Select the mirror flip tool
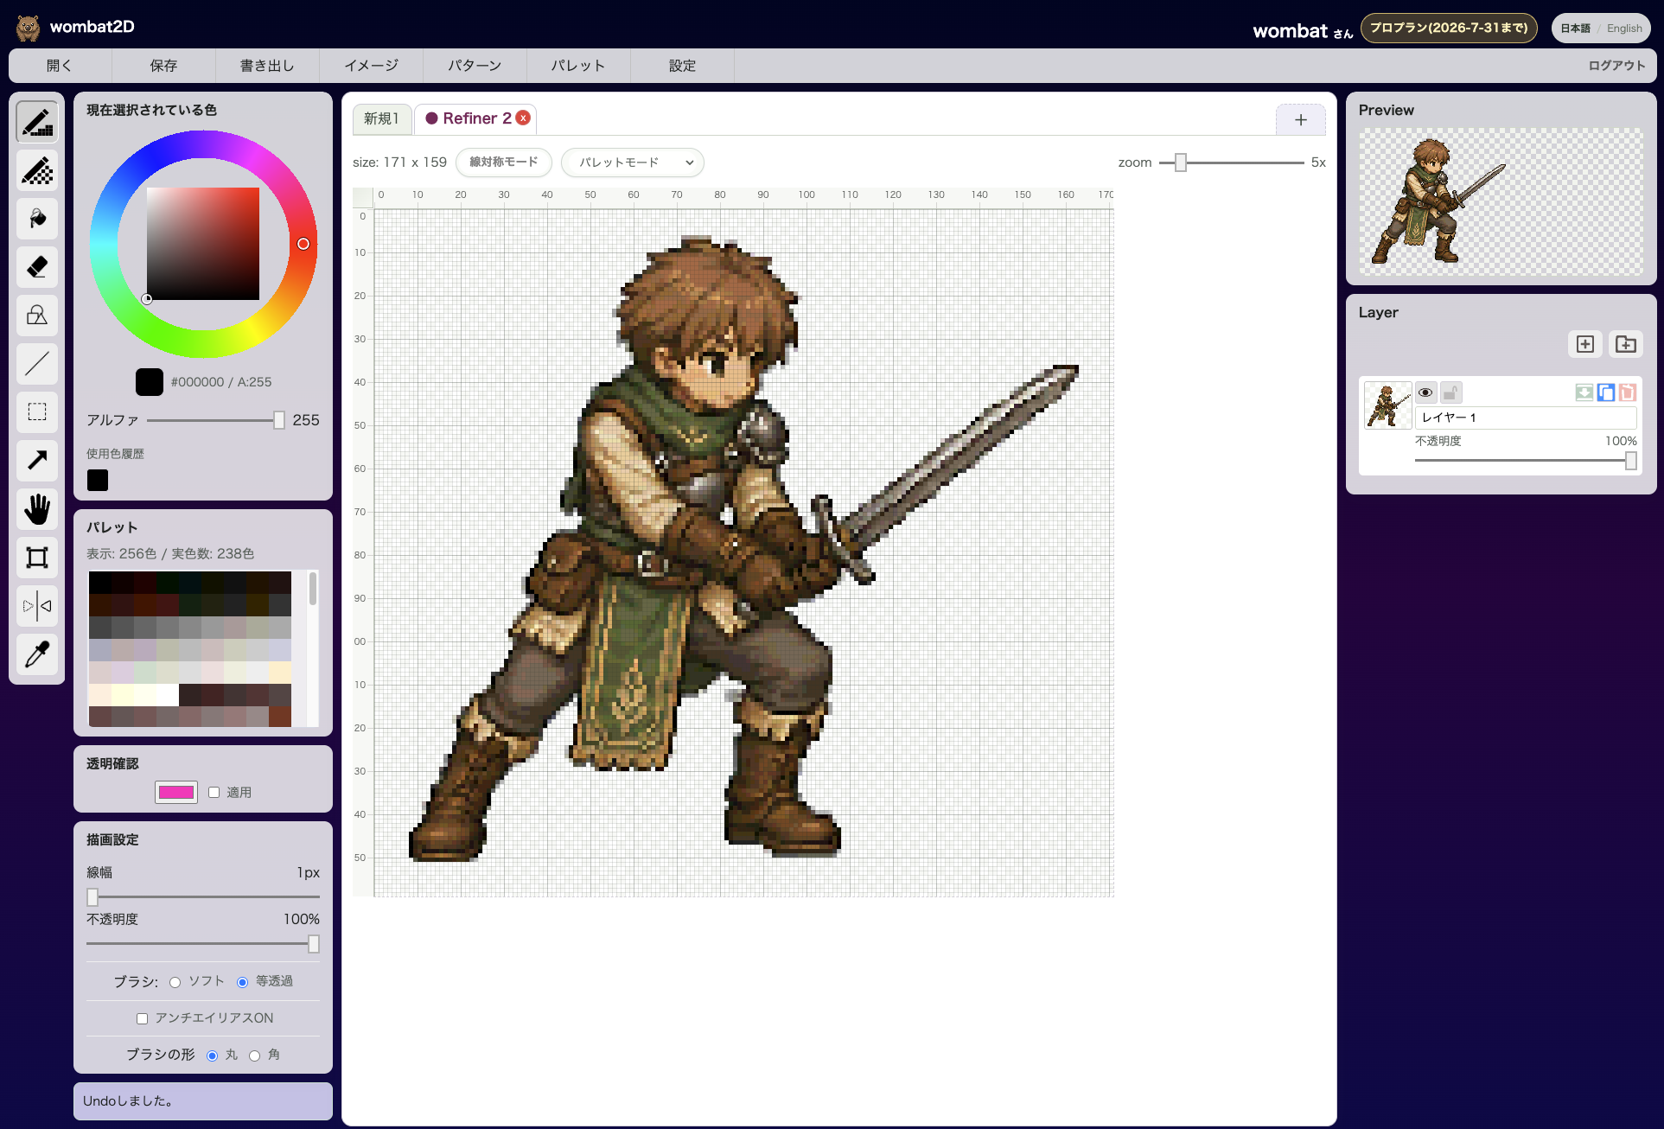 point(37,606)
